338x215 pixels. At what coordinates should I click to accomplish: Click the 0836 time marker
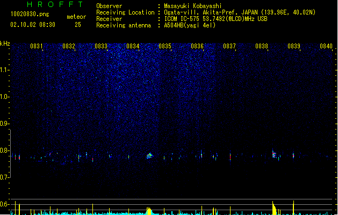click(197, 46)
